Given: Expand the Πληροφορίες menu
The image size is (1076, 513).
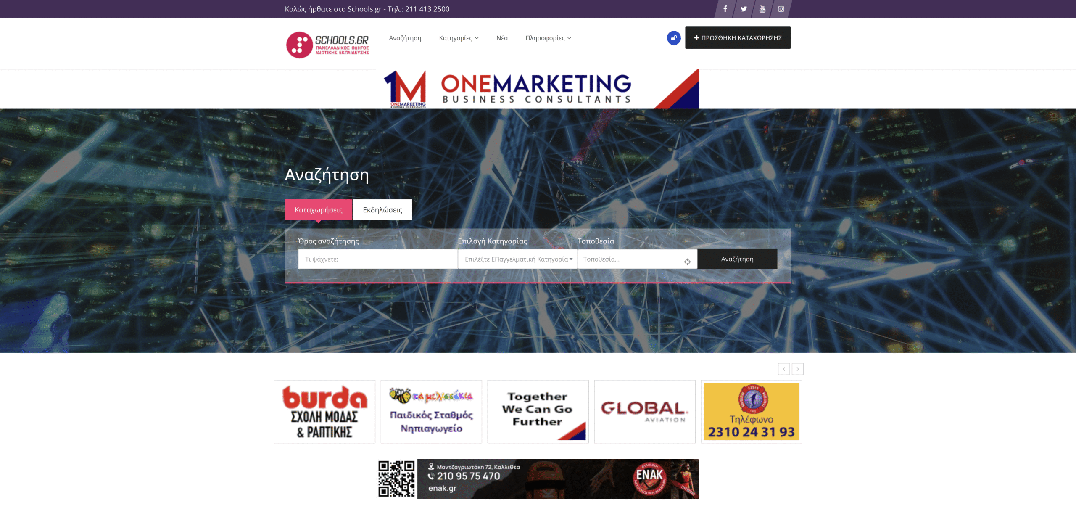Looking at the screenshot, I should coord(548,38).
